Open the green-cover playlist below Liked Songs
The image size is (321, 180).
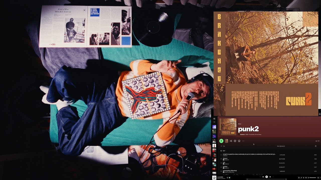214,131
